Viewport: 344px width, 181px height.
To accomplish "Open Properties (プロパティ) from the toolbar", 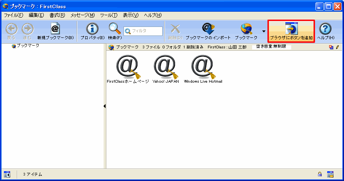I will coord(92,29).
